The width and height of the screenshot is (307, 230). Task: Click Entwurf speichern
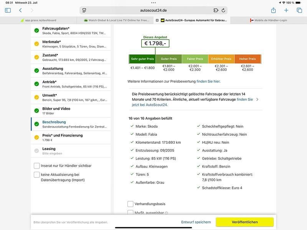pyautogui.click(x=196, y=222)
